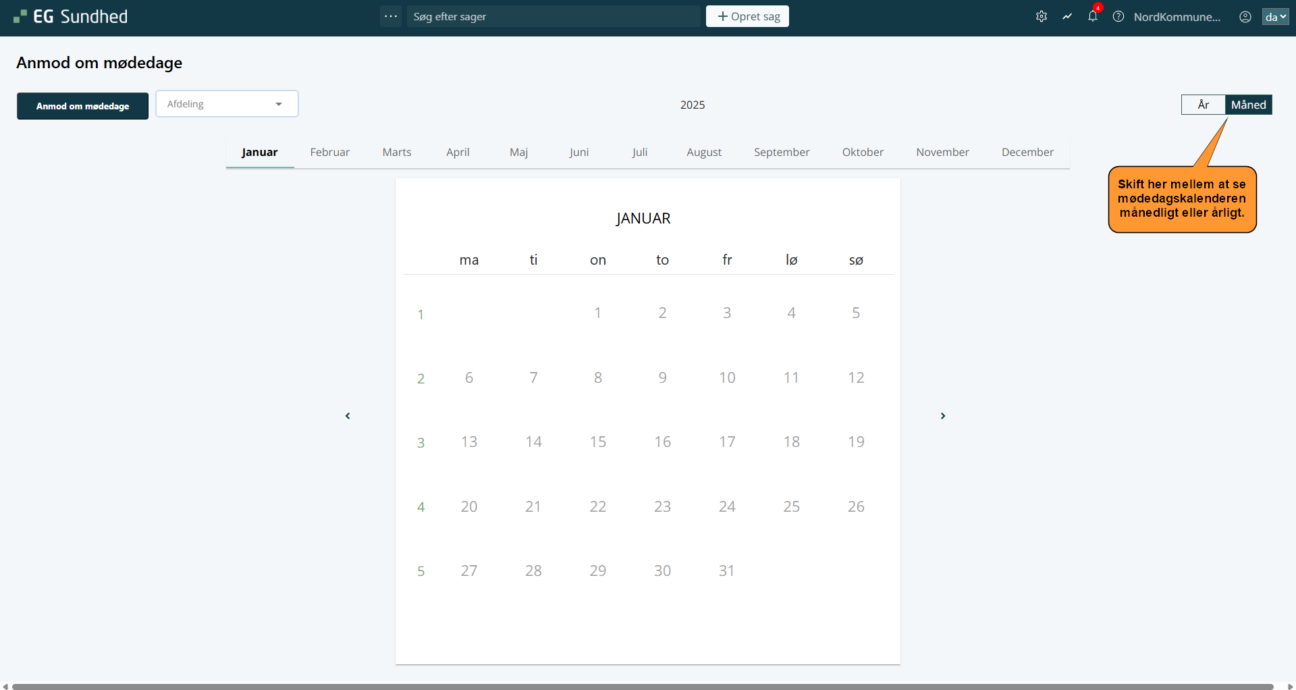Click the Anmod om mødedage button
This screenshot has width=1296, height=690.
(x=82, y=106)
